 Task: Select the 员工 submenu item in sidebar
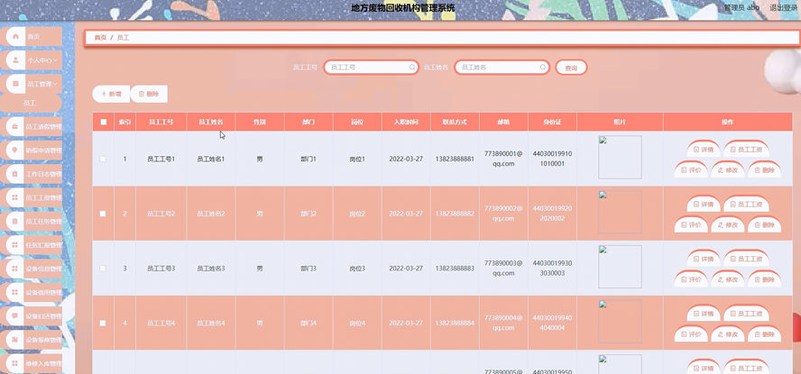coord(31,103)
